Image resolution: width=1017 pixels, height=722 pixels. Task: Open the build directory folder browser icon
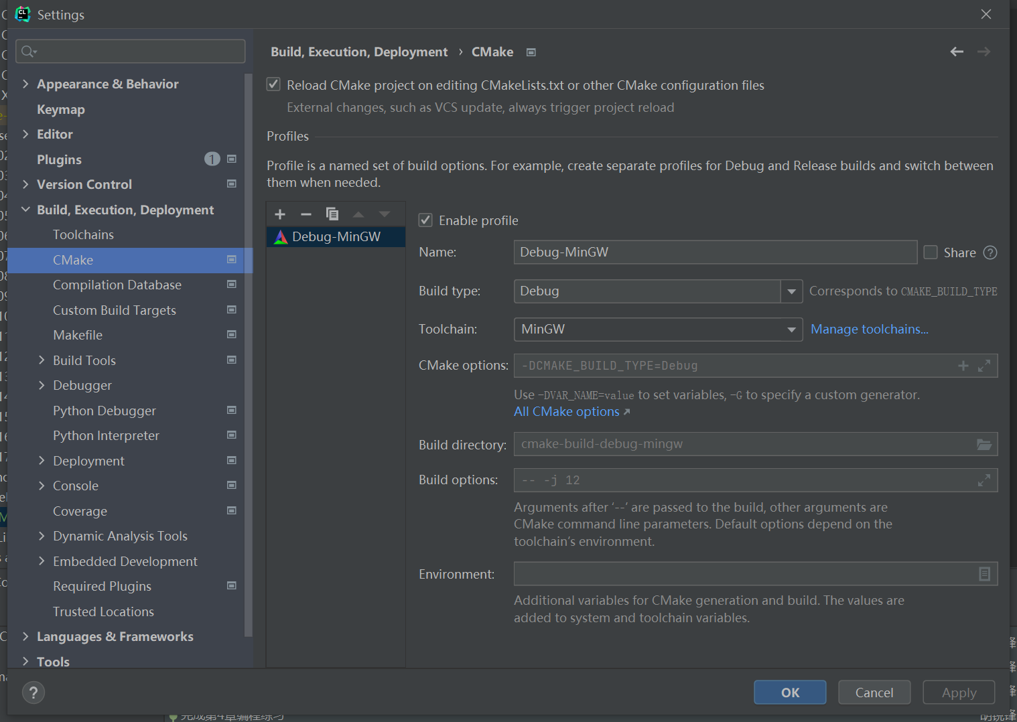point(984,445)
